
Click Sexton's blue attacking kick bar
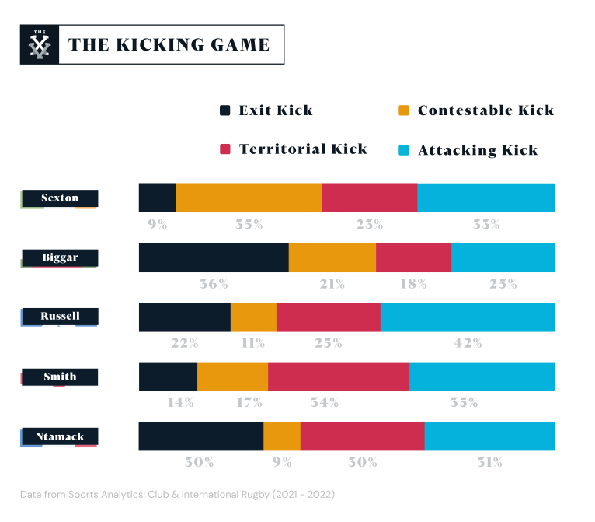point(486,198)
